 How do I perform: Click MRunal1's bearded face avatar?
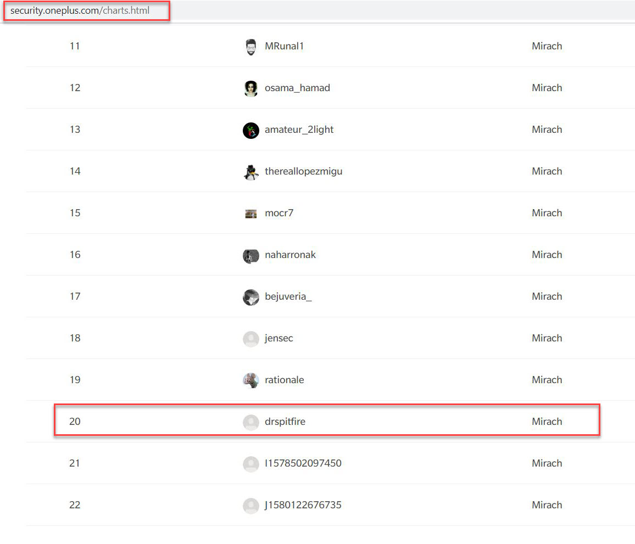(250, 47)
